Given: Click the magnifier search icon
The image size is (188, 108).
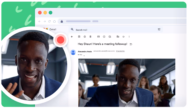Looking at the screenshot, I should coord(72,29).
